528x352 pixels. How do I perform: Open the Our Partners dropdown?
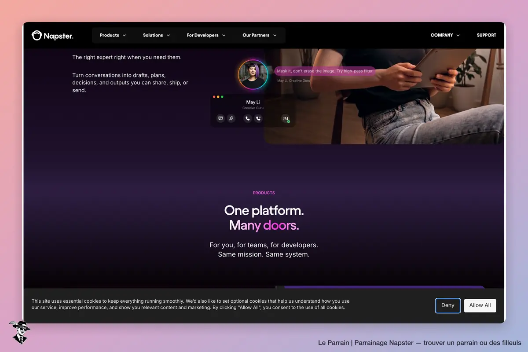[260, 35]
